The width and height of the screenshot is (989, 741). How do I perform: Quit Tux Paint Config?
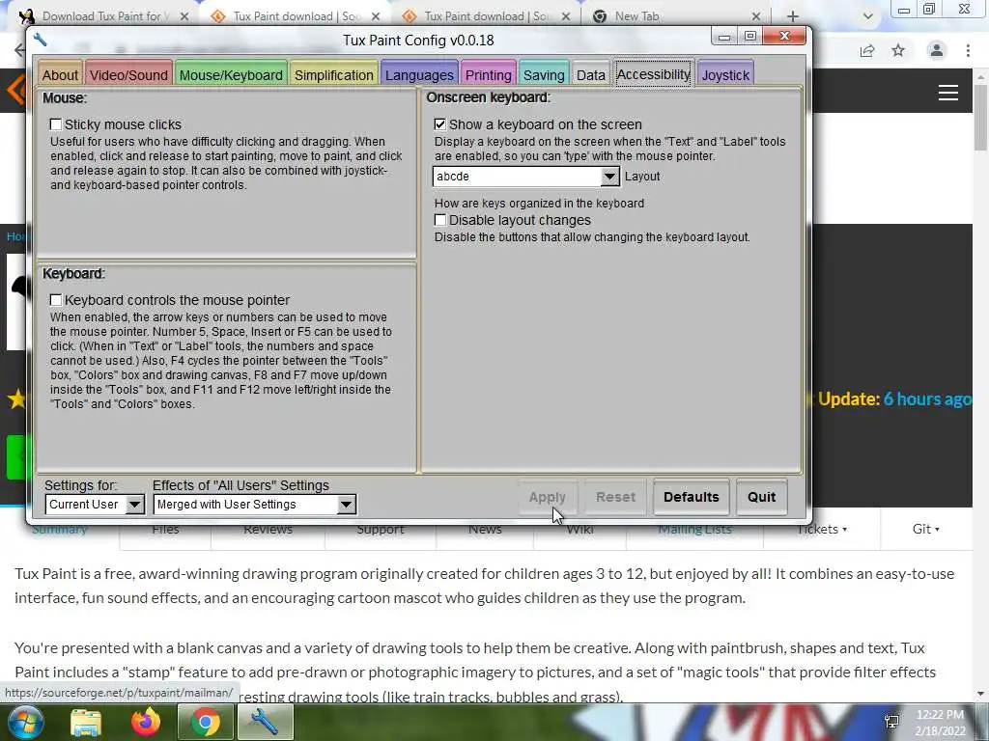click(761, 497)
